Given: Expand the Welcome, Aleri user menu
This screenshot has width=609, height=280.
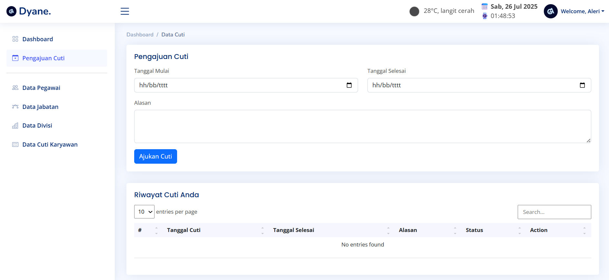Looking at the screenshot, I should coord(582,11).
